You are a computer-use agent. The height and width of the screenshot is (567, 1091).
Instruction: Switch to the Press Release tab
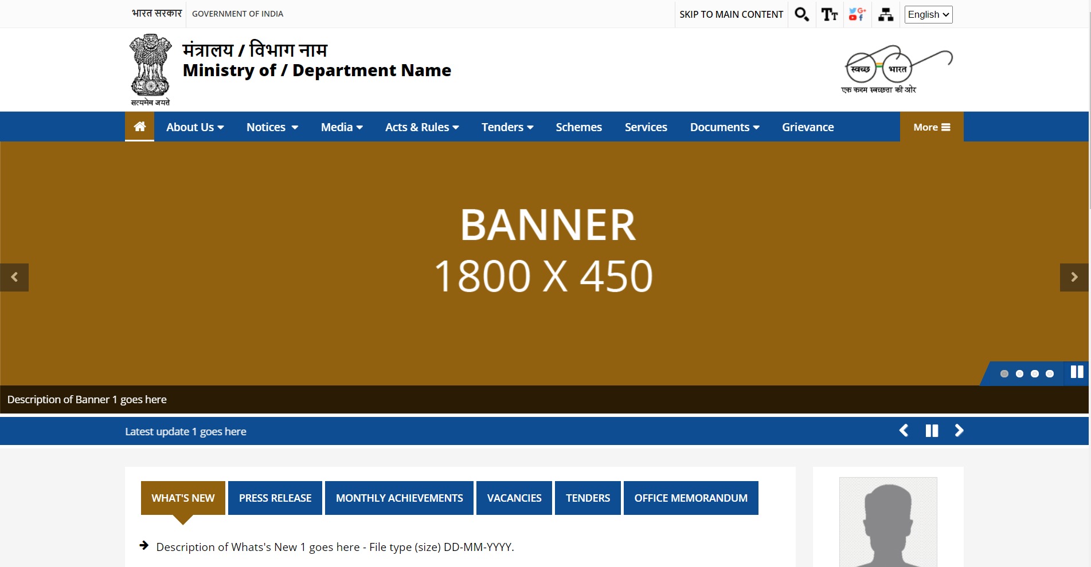(x=275, y=498)
